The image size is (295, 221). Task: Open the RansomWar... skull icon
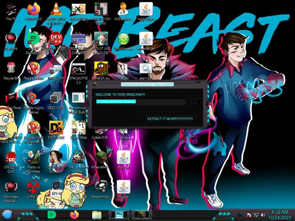click(101, 190)
